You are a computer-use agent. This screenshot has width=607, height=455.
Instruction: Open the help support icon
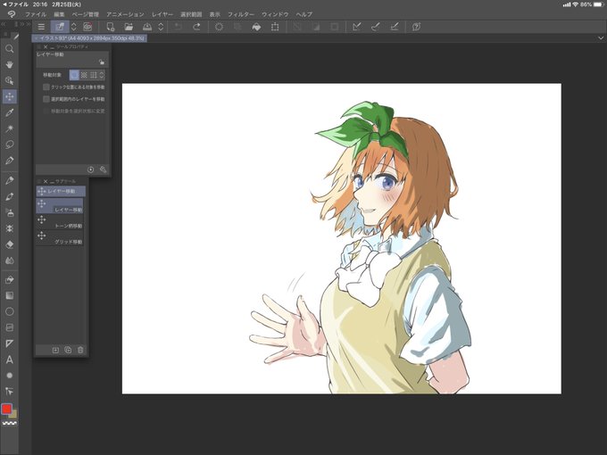click(x=416, y=27)
